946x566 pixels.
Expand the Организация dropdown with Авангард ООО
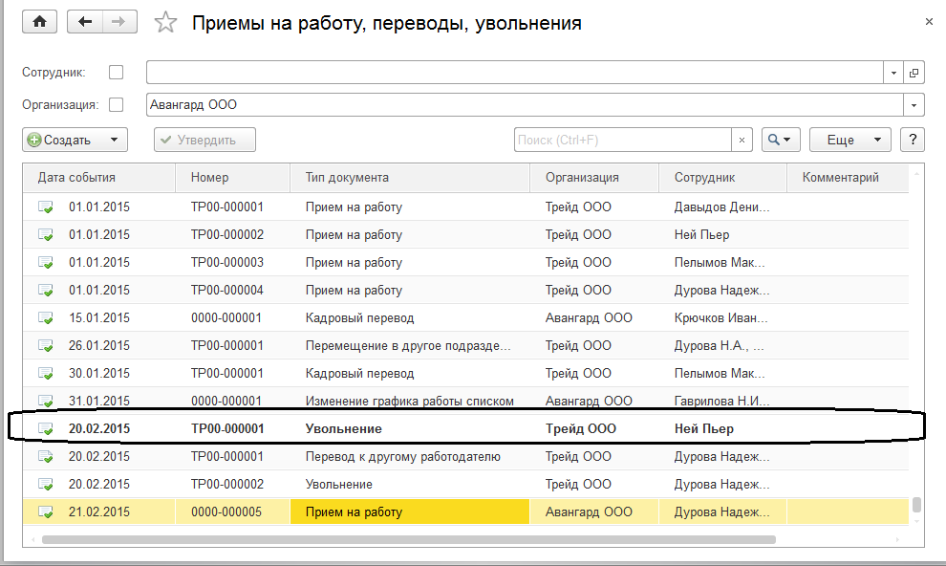[x=914, y=105]
